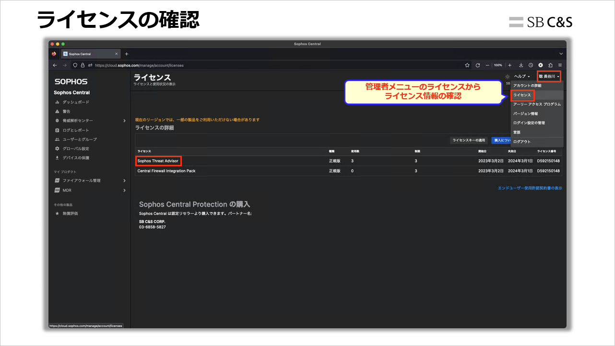Click the ライセンスキーの適用 button
615x346 pixels.
469,140
